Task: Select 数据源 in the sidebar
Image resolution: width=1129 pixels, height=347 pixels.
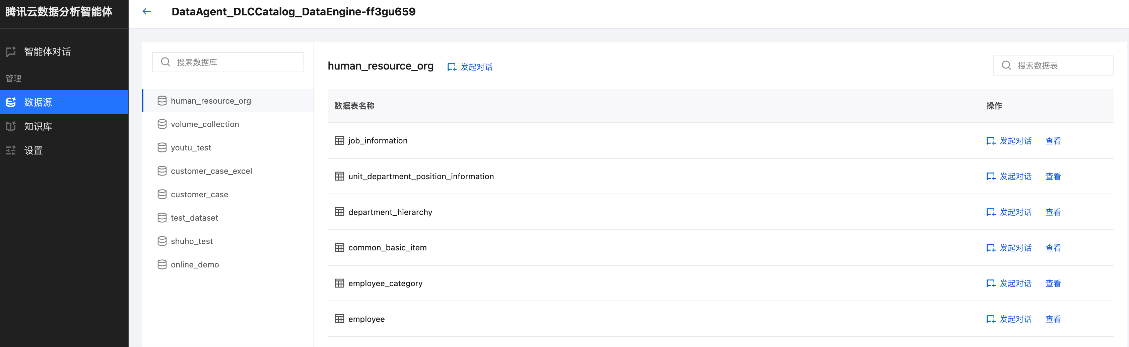Action: pos(64,102)
